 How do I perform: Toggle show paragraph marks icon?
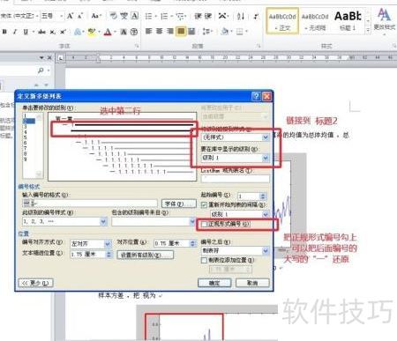coord(256,16)
